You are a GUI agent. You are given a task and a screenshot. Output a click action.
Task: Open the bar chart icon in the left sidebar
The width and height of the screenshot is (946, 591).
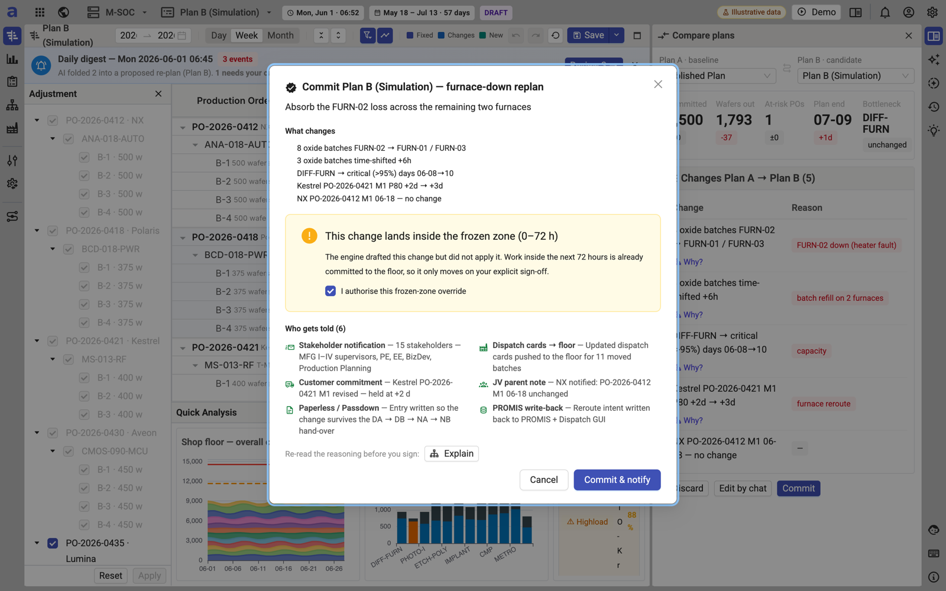pos(12,59)
